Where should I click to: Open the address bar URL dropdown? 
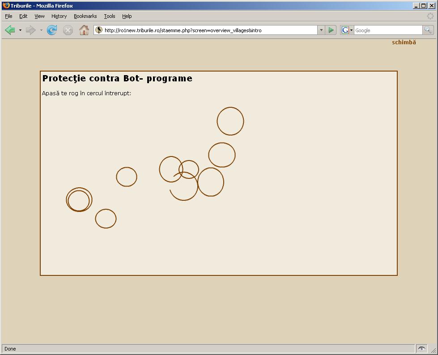click(x=321, y=30)
